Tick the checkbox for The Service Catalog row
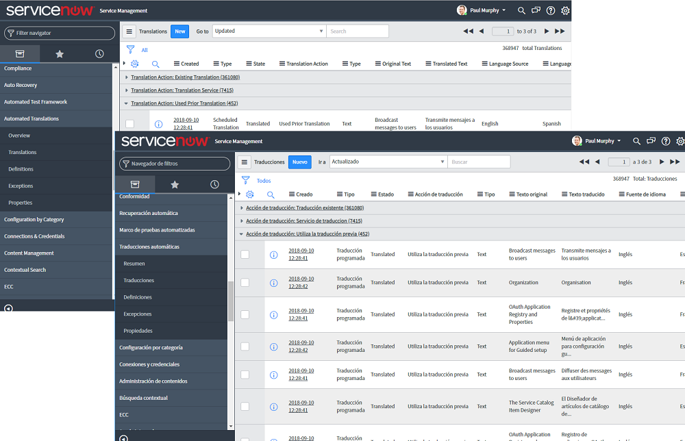Screen dimensions: 685x441 245,407
